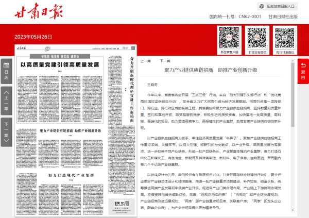309x218 pixels.
Task: Click the red 返回 back button
Action: pyautogui.click(x=303, y=71)
